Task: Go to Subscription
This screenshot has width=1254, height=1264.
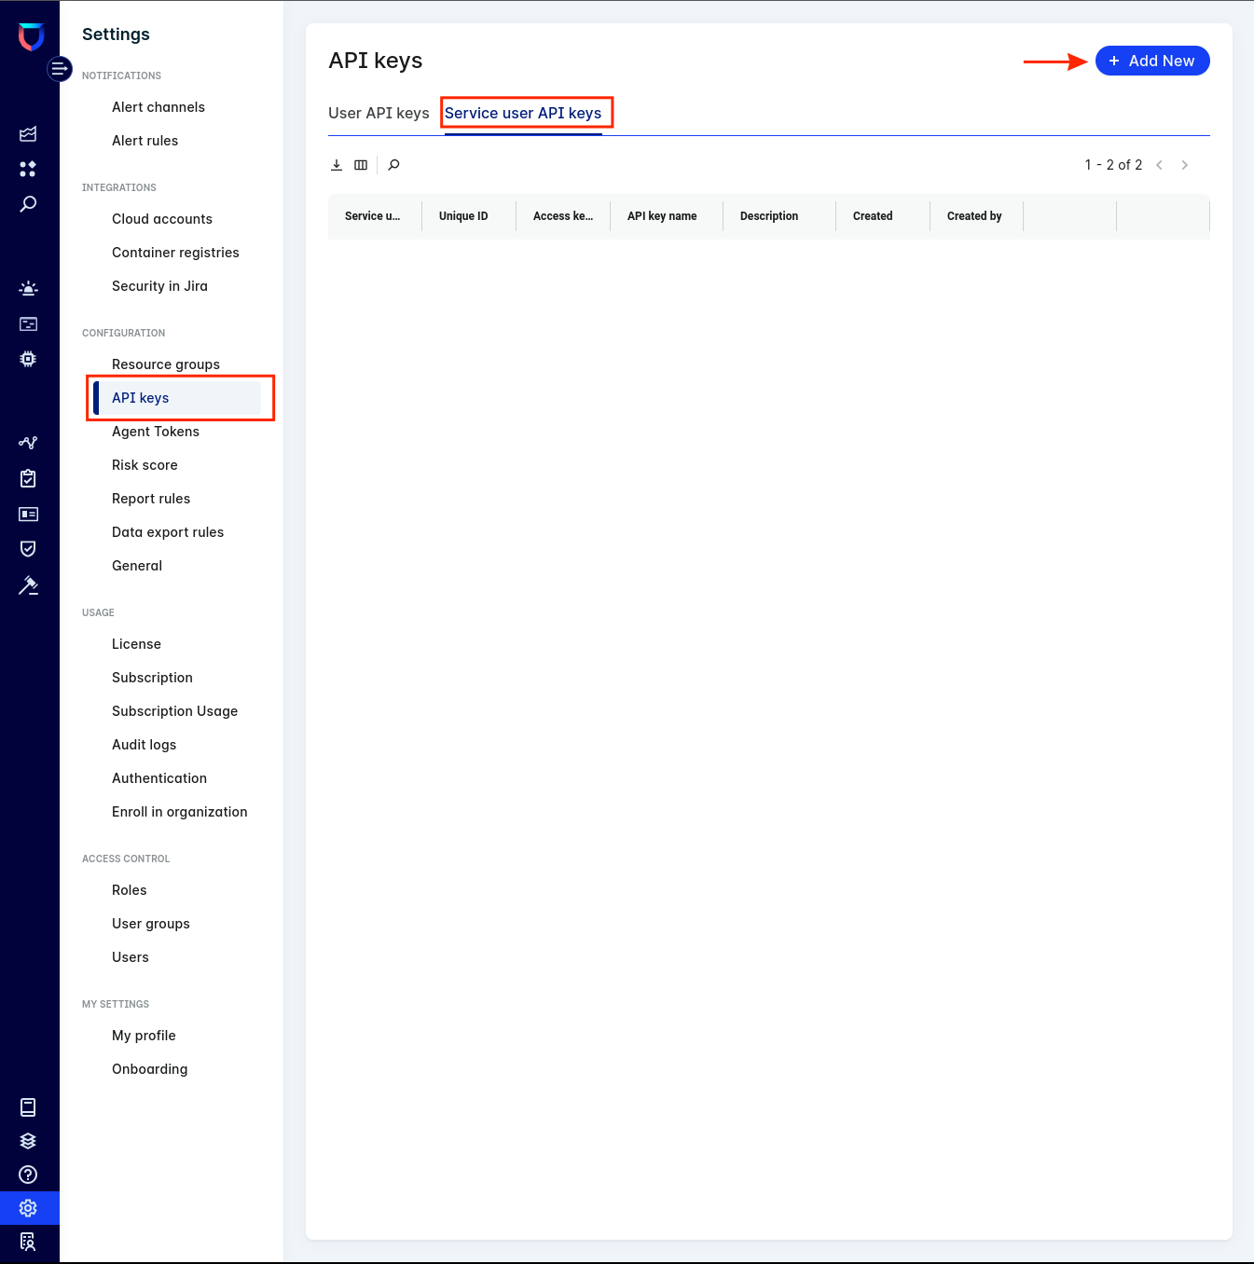Action: tap(152, 678)
